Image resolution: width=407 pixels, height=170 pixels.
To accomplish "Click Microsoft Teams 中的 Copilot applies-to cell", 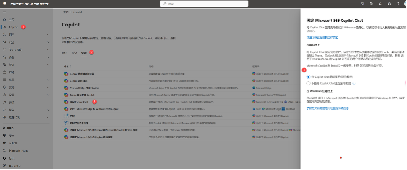I will point(269,95).
